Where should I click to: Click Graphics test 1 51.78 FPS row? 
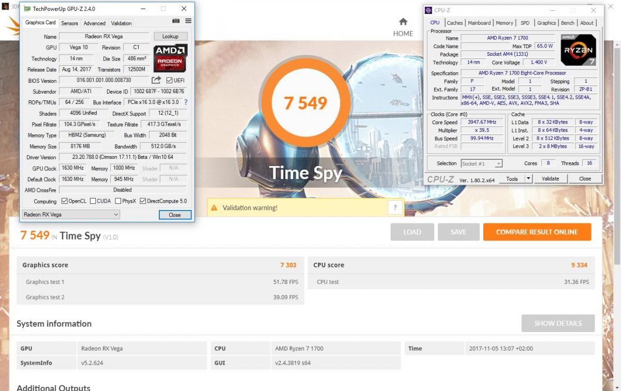pos(160,282)
